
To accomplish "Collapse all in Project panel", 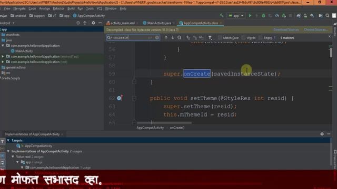I will [x=85, y=23].
